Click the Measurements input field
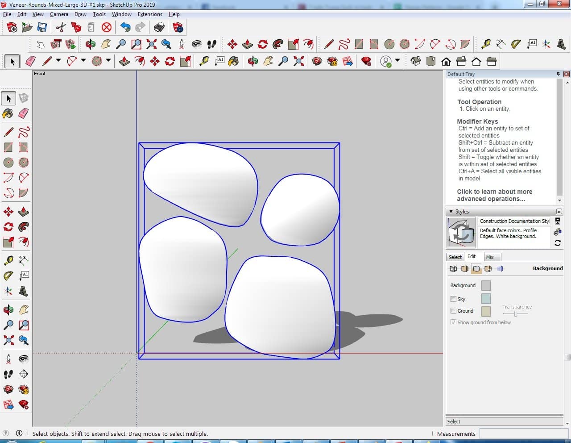This screenshot has height=443, width=571. pyautogui.click(x=523, y=434)
